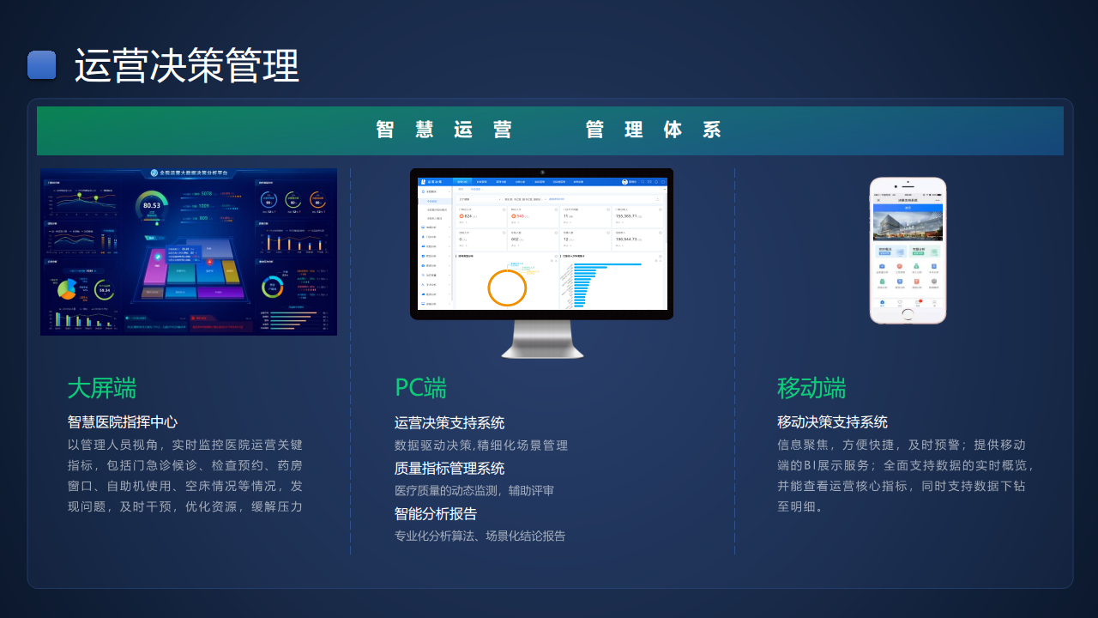
Task: Open the first filter dropdown on the PC screen
Action: coord(480,199)
